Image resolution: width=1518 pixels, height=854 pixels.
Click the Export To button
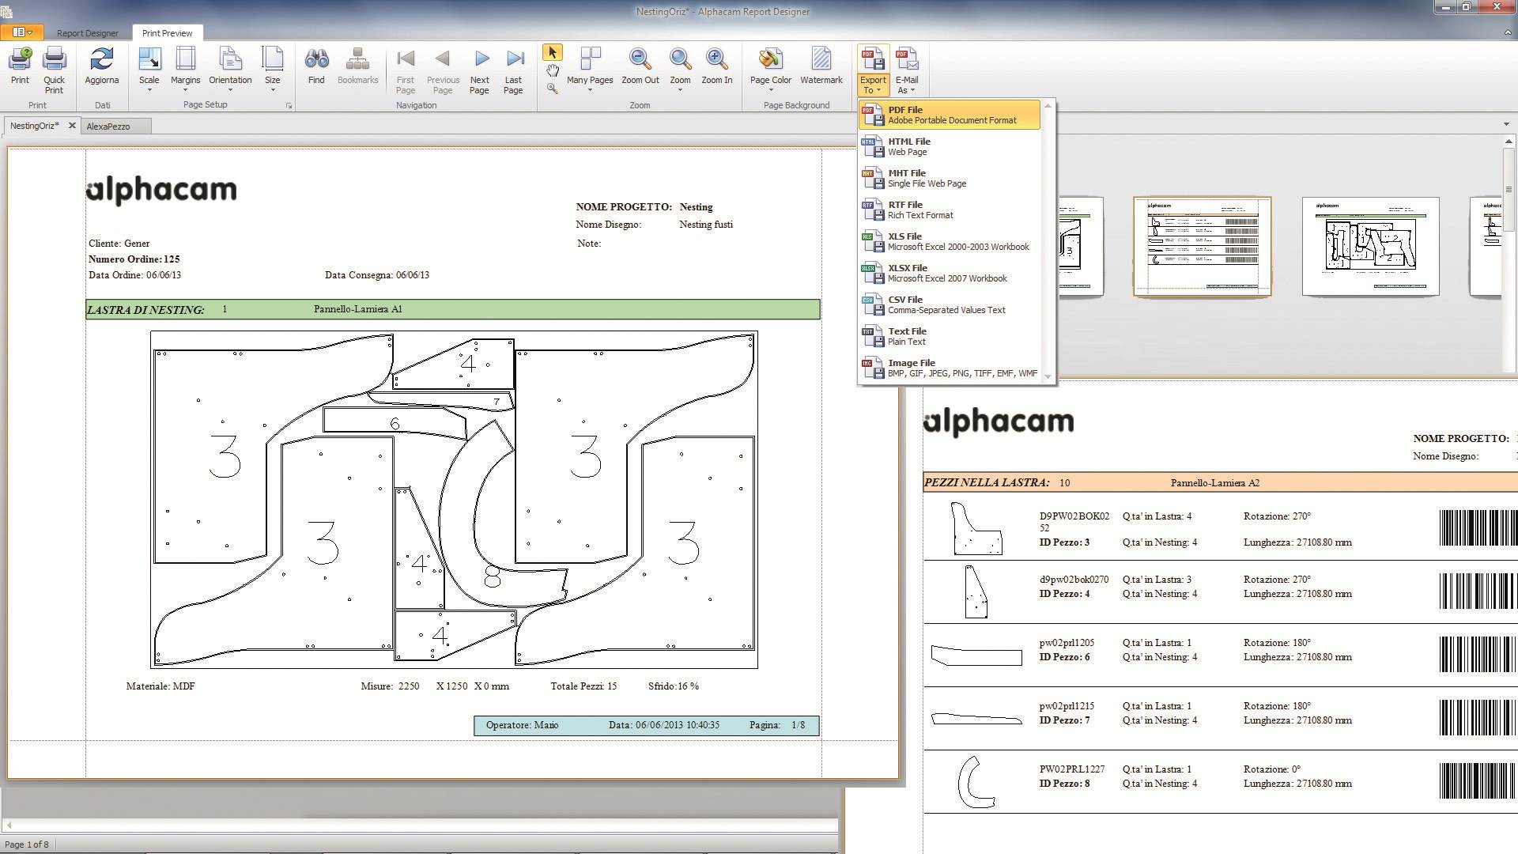point(873,71)
